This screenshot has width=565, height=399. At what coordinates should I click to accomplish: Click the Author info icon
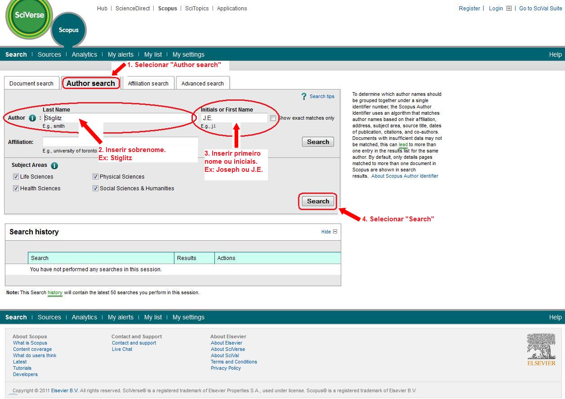32,118
